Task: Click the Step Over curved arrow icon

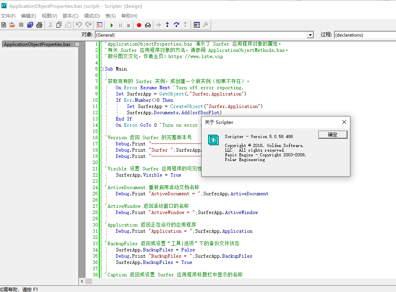Action: [176, 25]
